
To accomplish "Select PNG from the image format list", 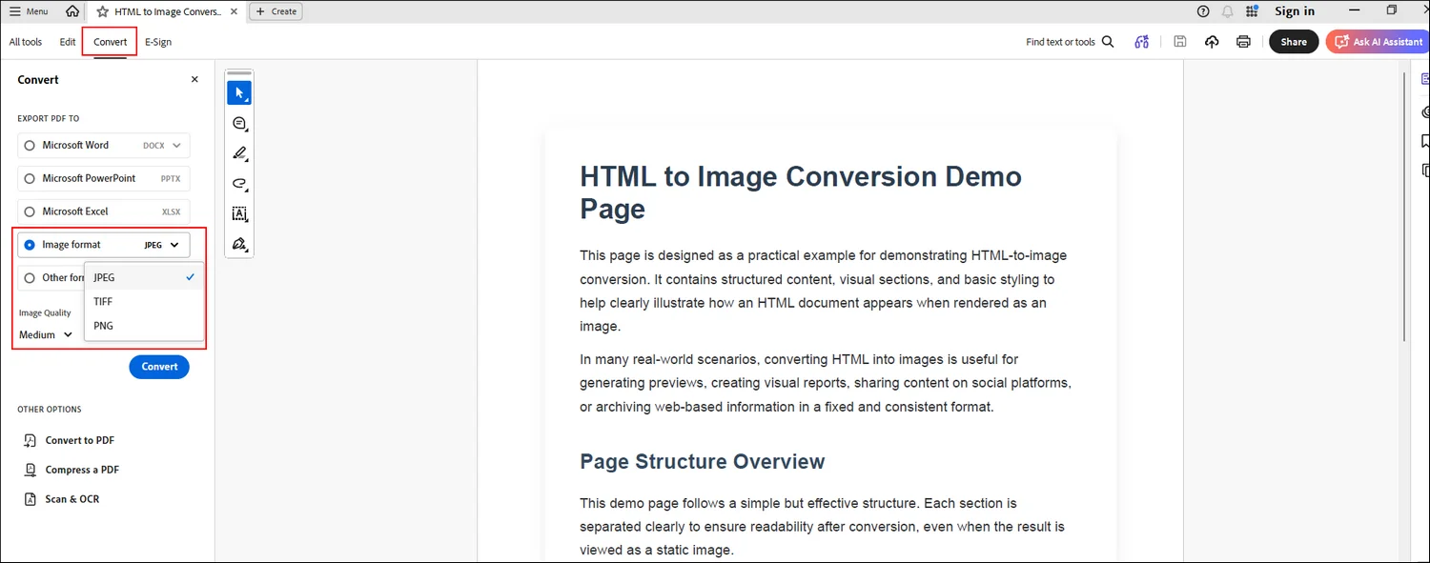I will click(103, 325).
